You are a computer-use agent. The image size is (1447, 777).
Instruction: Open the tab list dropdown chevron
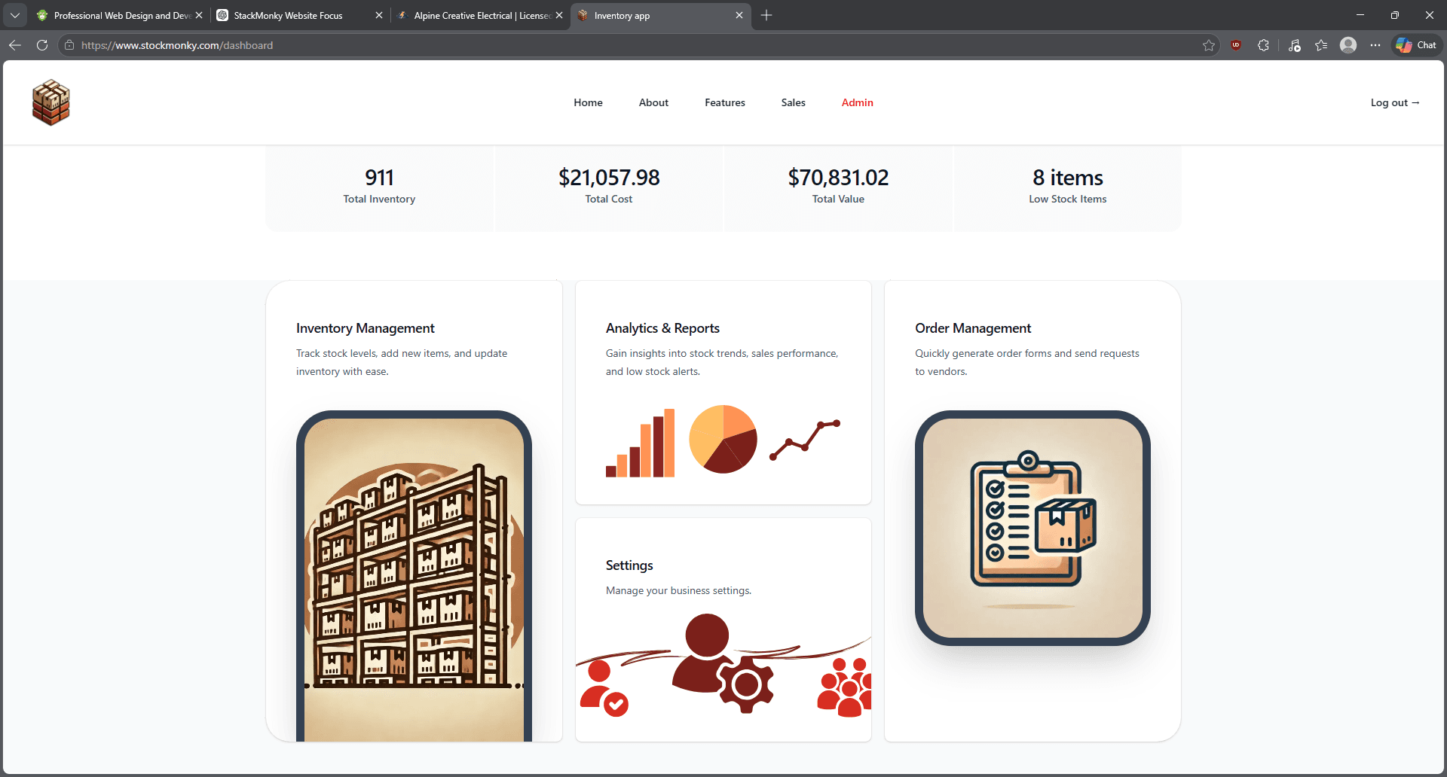pyautogui.click(x=15, y=15)
